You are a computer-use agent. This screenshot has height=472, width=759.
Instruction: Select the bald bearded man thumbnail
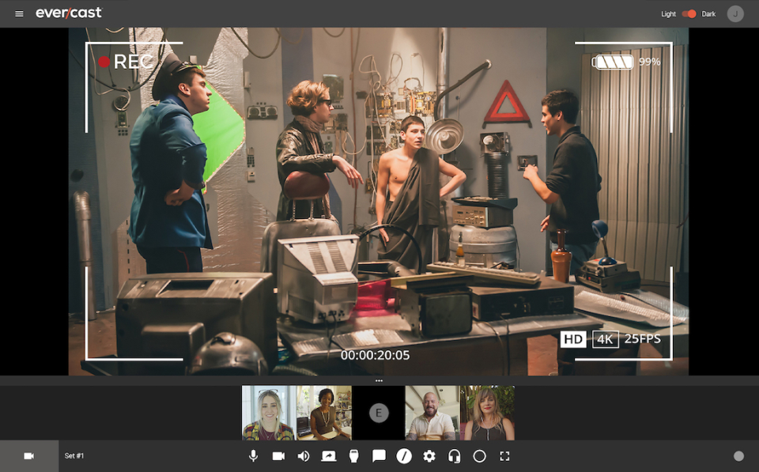coord(432,413)
